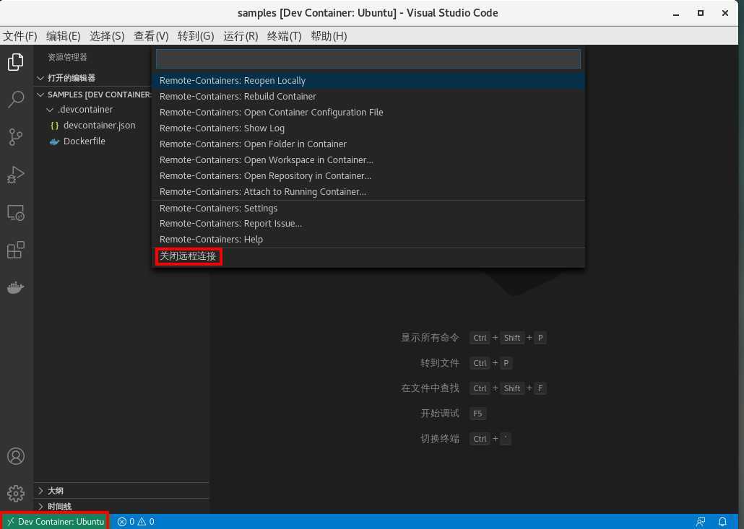
Task: Click the 开始调试 shortcut label
Action: 440,414
